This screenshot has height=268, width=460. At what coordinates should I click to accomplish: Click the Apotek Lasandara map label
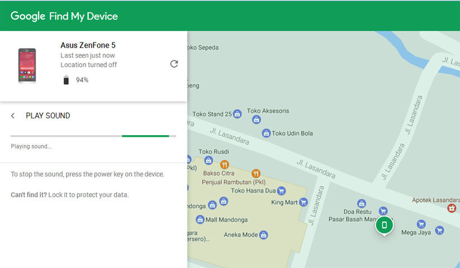435,200
